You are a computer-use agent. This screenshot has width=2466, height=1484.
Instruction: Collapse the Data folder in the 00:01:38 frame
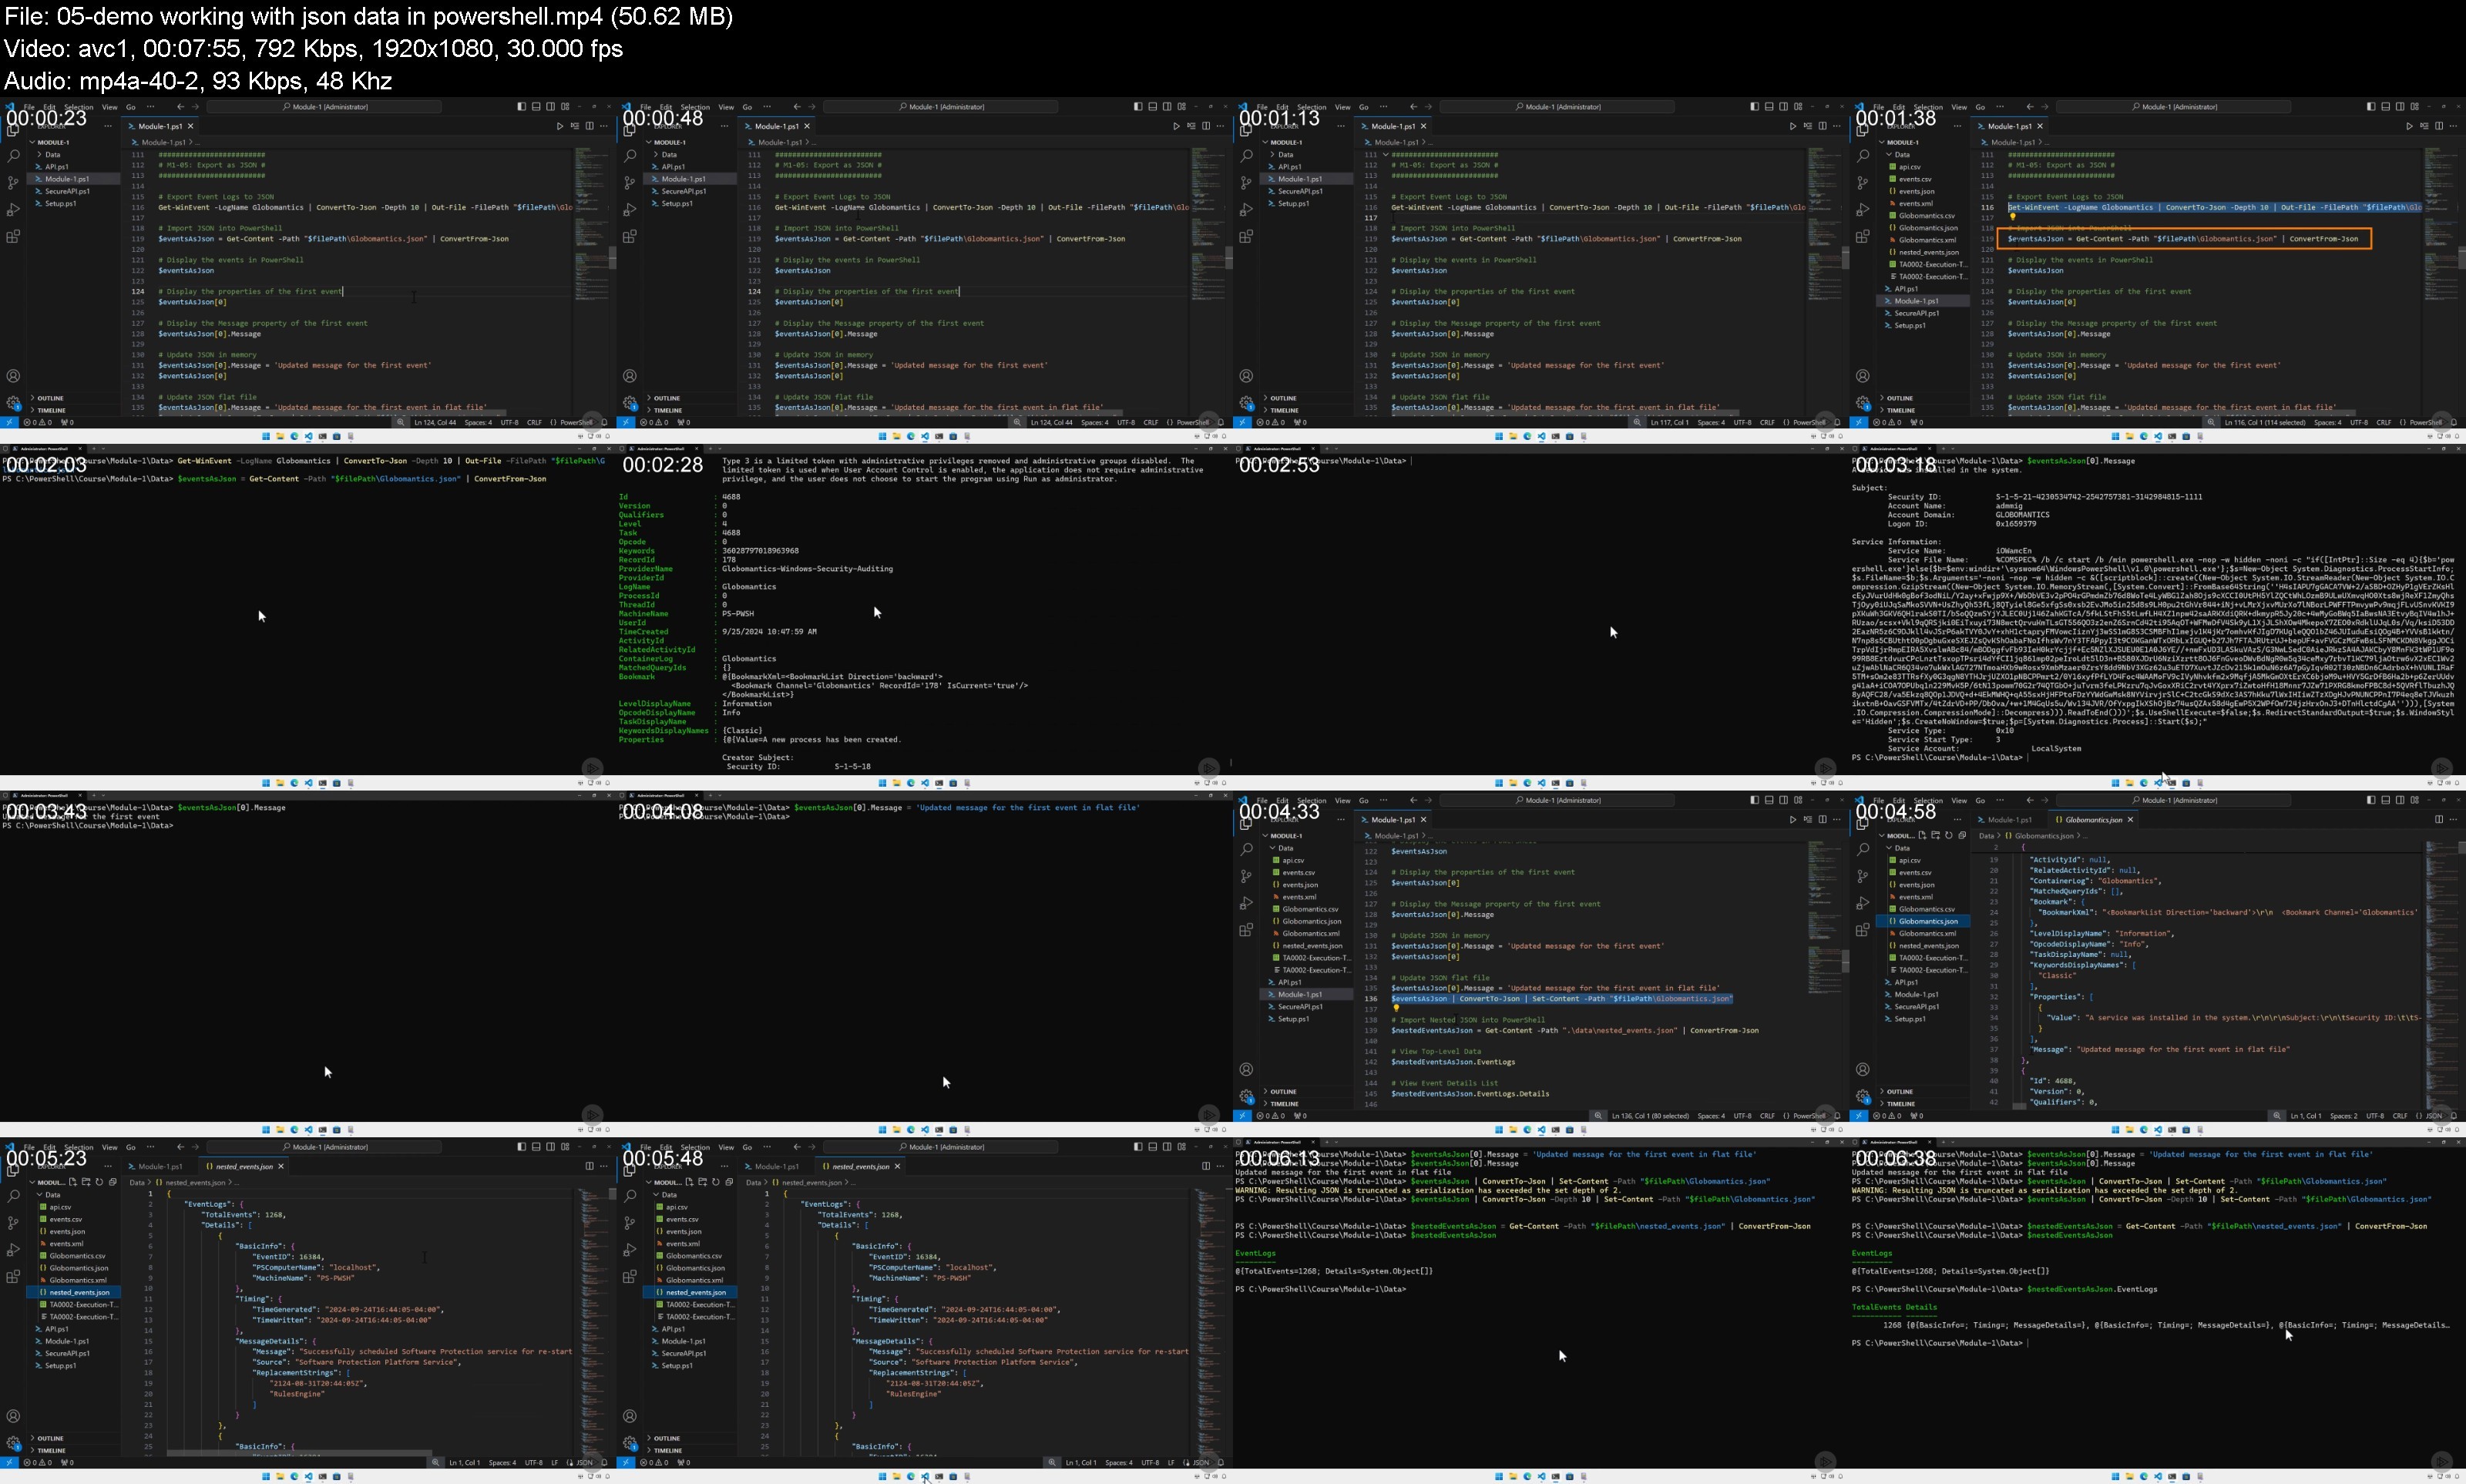[1902, 154]
